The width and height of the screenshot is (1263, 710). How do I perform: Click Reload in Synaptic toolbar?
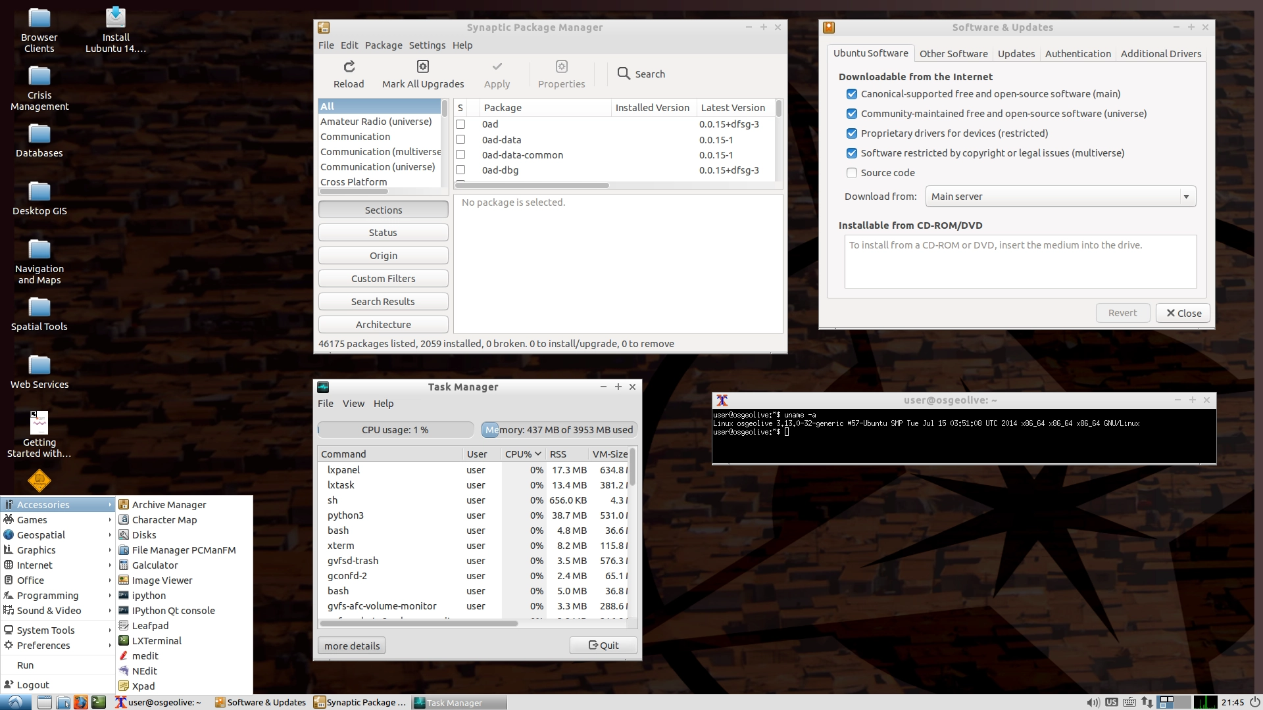point(349,74)
